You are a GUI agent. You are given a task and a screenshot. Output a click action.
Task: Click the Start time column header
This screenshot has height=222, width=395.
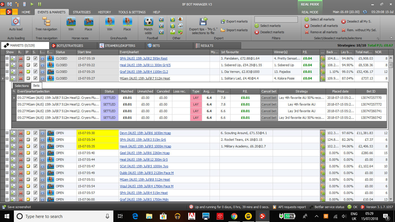coord(97,52)
